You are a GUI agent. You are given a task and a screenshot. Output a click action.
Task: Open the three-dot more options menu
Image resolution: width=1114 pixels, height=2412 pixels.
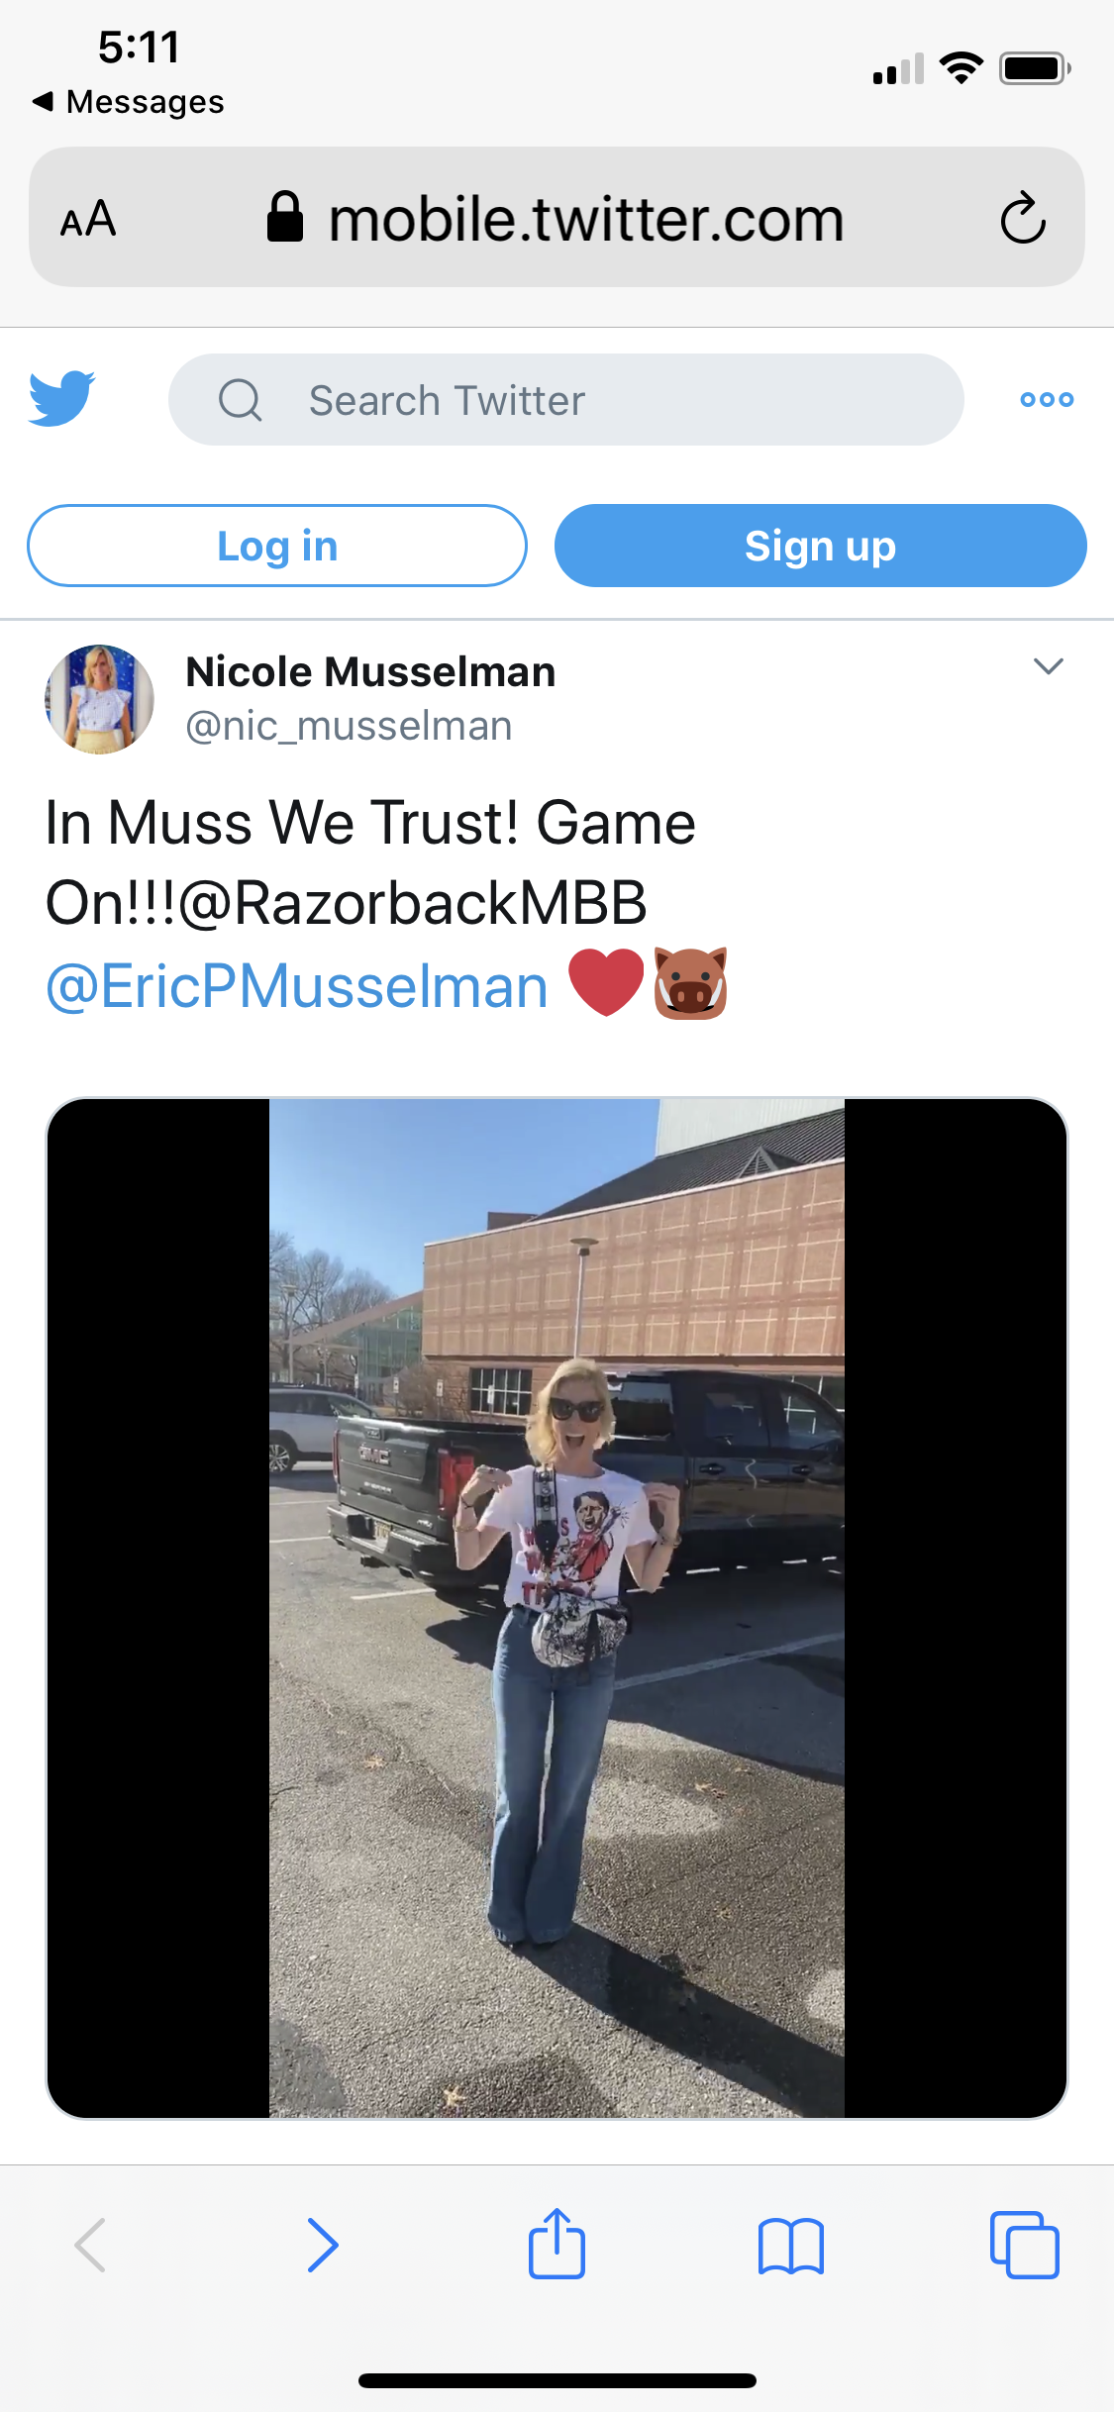[x=1047, y=399]
